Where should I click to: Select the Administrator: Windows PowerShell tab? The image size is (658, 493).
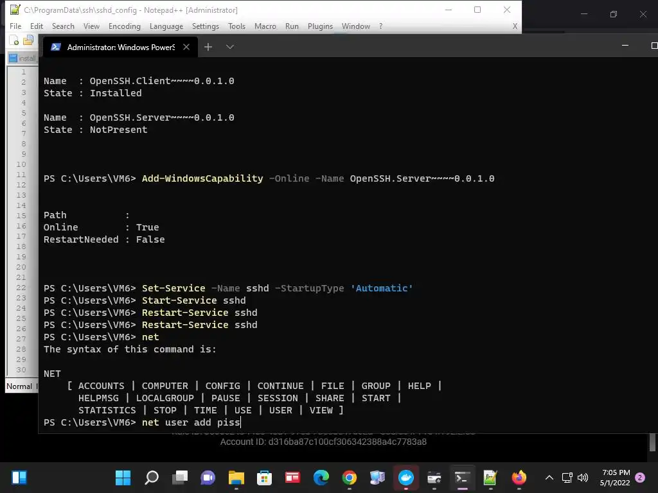coord(120,47)
